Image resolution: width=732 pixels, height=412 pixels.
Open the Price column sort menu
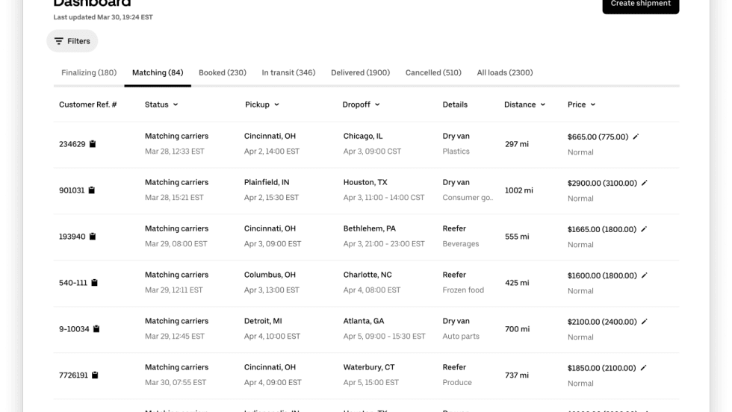tap(593, 105)
